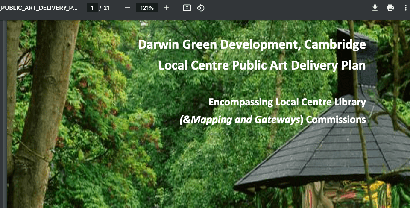
Task: Click the Local Centre Public Art Delivery Plan line
Action: tap(262, 65)
